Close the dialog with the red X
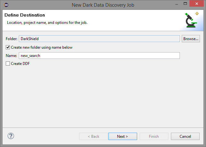The width and height of the screenshot is (206, 147). pos(196,4)
